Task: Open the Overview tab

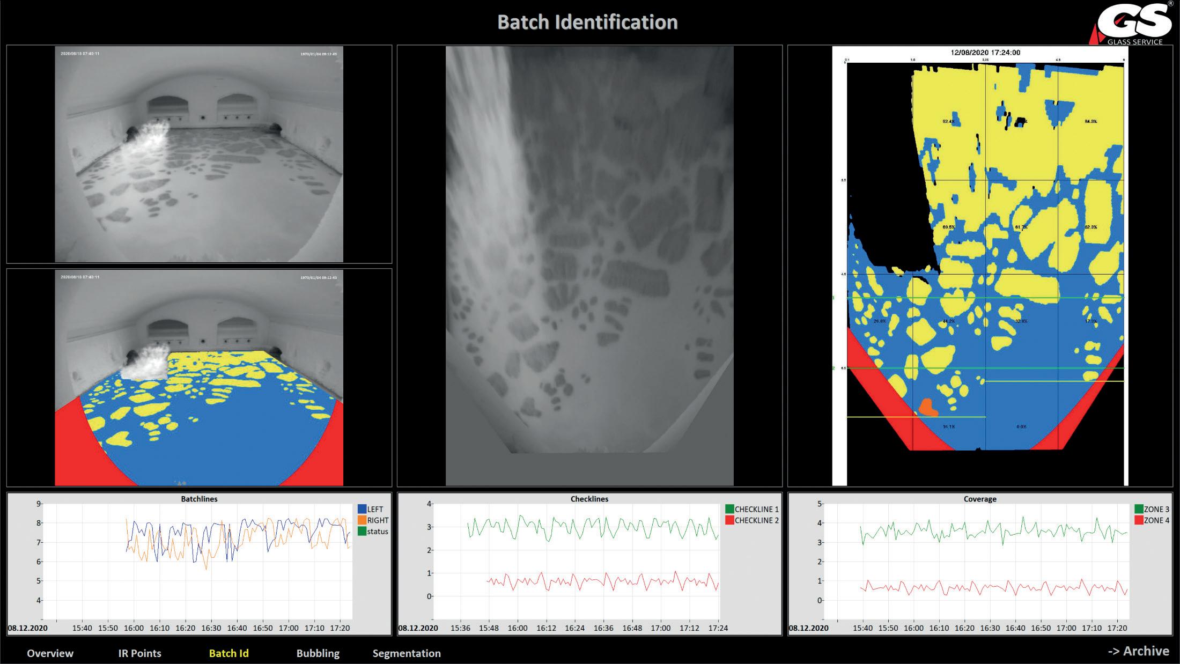Action: click(x=50, y=653)
